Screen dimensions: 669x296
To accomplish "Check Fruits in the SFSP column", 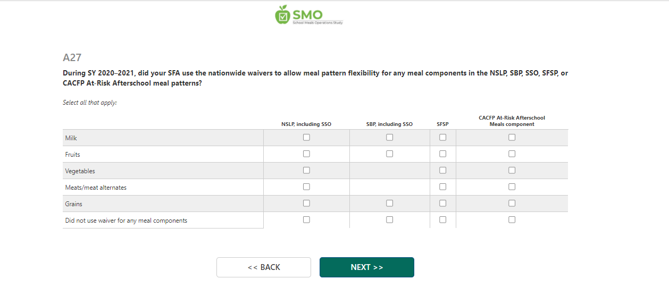I will [x=443, y=154].
